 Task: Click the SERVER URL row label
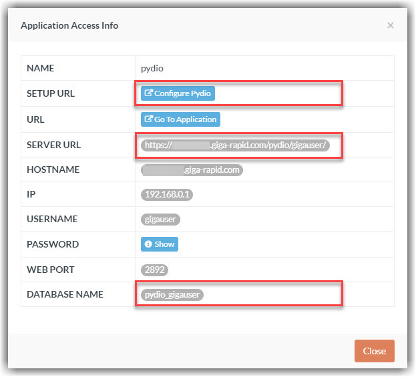pyautogui.click(x=54, y=145)
